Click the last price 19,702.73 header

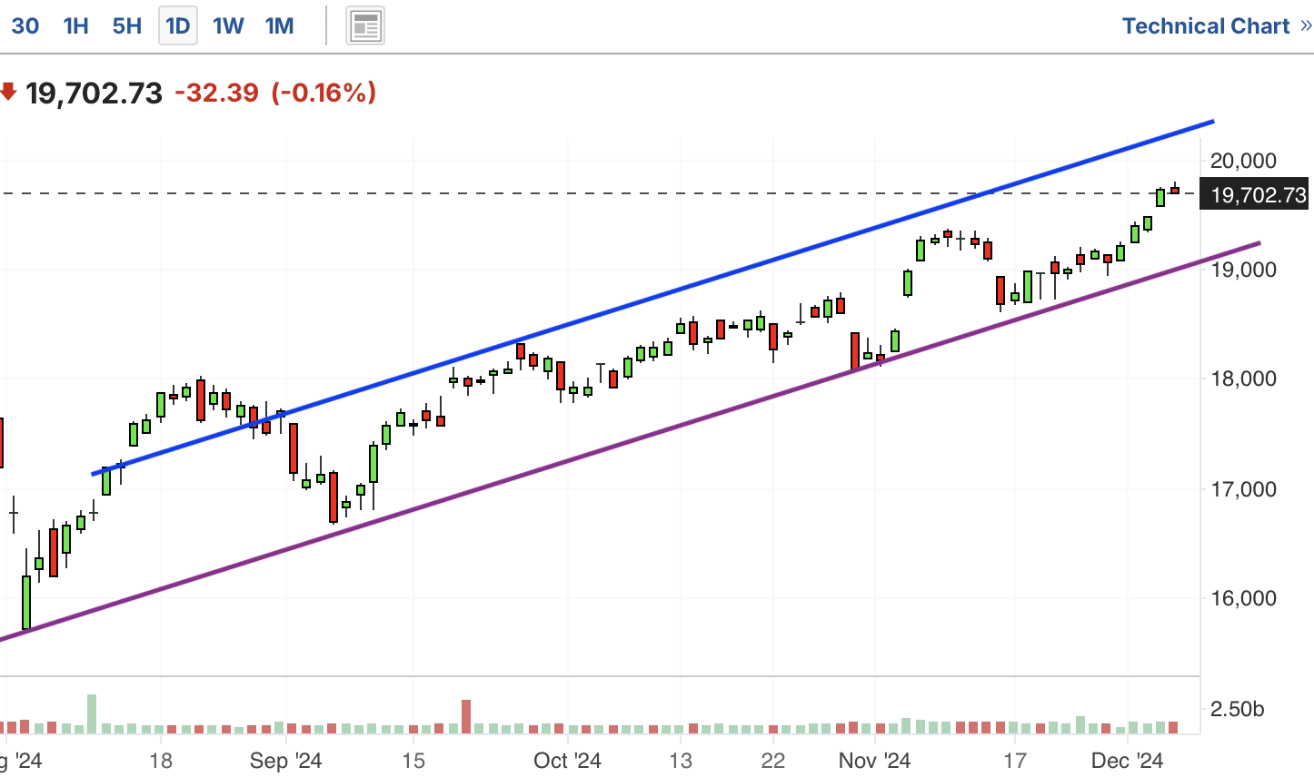94,93
